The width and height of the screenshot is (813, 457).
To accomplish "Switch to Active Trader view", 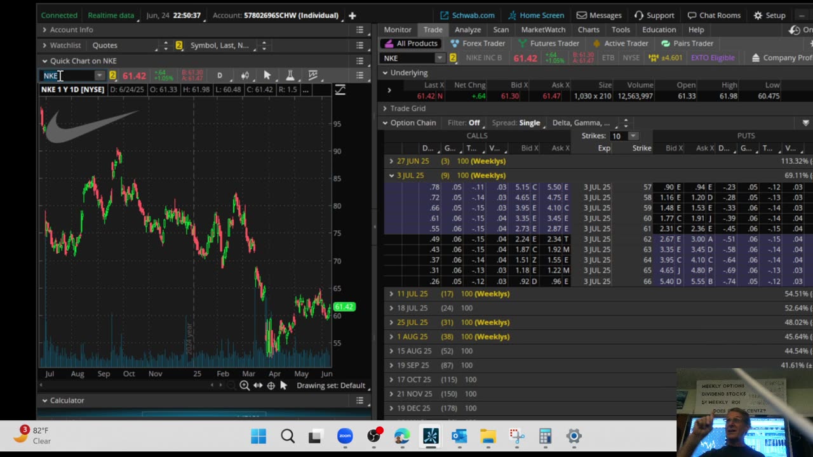I will click(x=621, y=43).
